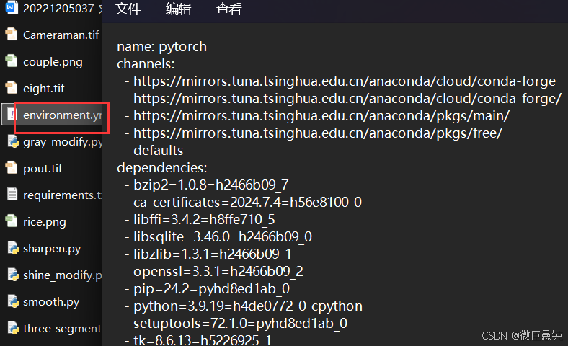Click the rice.png file icon
The height and width of the screenshot is (346, 568).
tap(12, 221)
